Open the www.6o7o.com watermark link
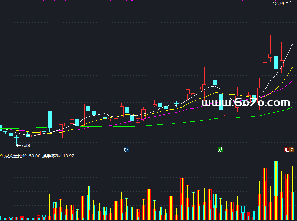The image size is (297, 221). point(245,103)
